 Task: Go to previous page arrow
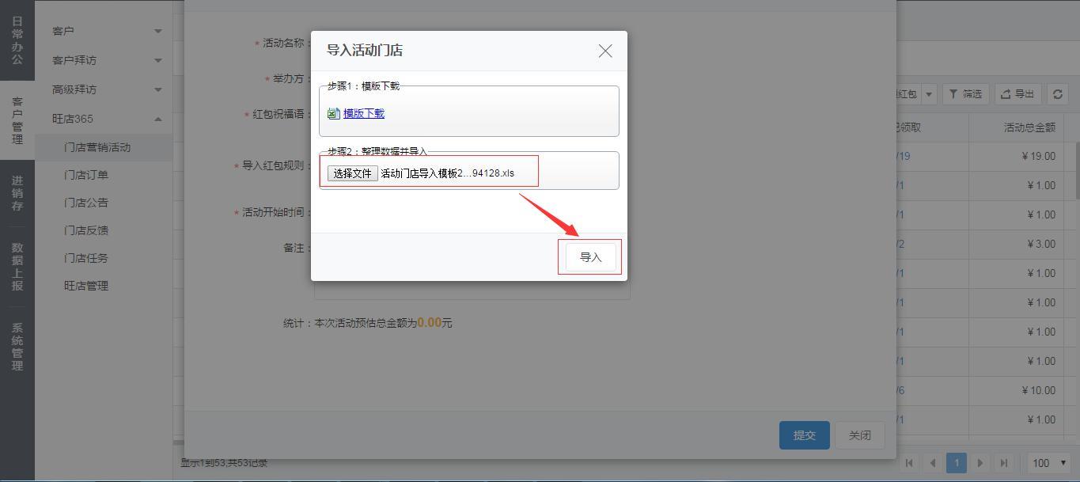[x=933, y=463]
